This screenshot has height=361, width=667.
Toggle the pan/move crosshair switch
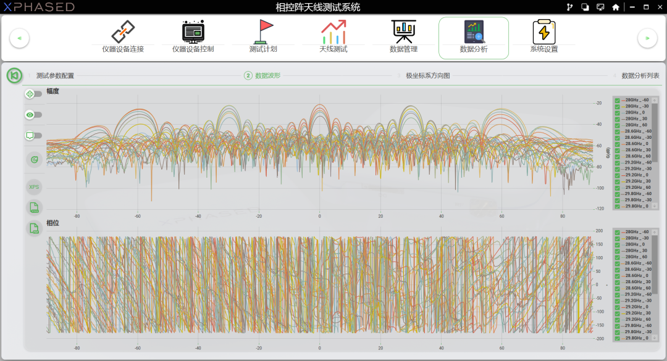pos(33,94)
